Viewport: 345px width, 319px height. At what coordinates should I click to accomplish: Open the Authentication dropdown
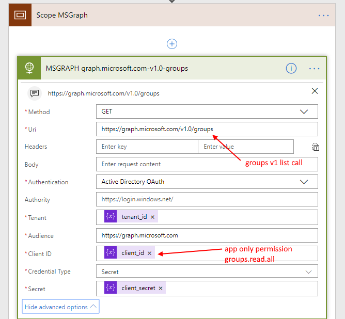[304, 182]
